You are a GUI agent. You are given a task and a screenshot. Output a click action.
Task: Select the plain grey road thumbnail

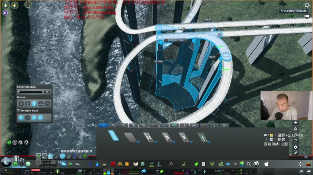click(x=131, y=137)
